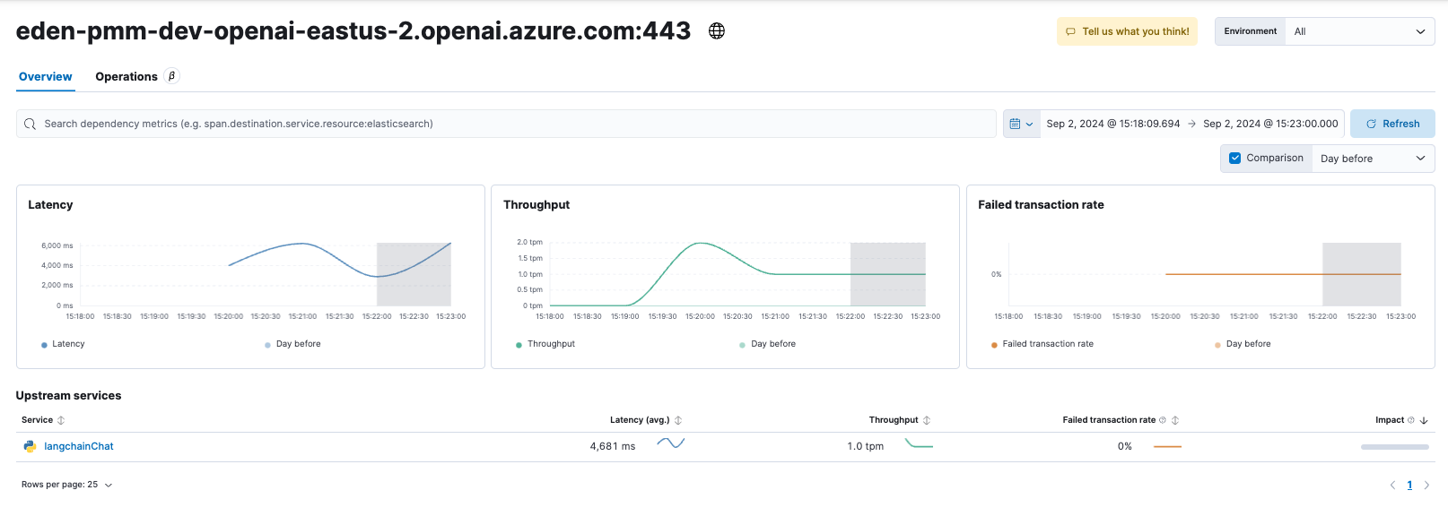Switch to the Operations tab

tap(126, 77)
